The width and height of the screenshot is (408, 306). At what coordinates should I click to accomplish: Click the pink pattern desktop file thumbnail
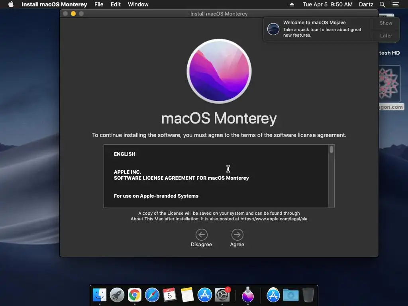390,83
